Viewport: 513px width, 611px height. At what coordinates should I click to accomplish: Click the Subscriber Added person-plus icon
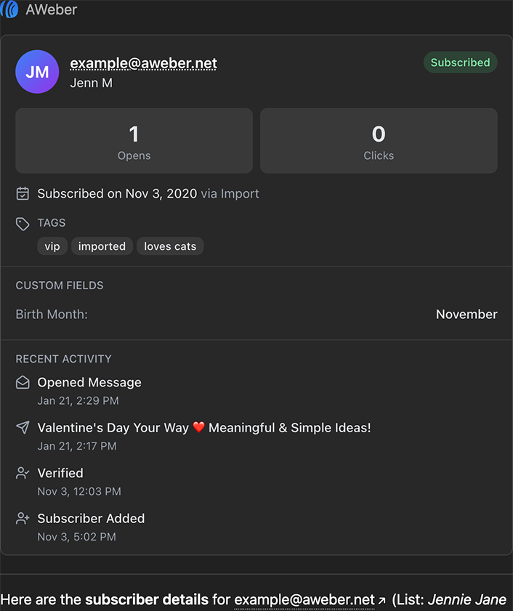[x=23, y=519]
